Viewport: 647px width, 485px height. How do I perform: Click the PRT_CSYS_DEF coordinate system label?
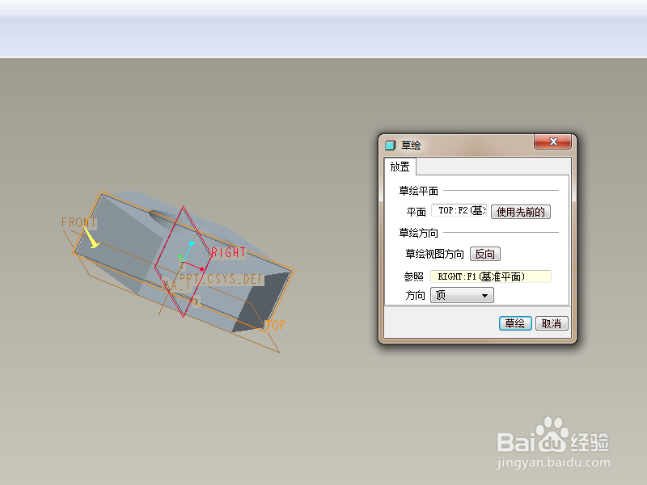pos(221,279)
